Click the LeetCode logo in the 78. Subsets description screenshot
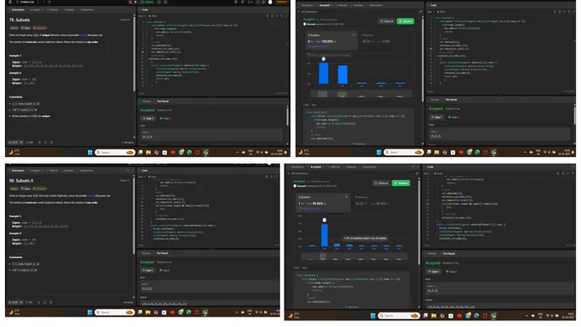 (10, 2)
